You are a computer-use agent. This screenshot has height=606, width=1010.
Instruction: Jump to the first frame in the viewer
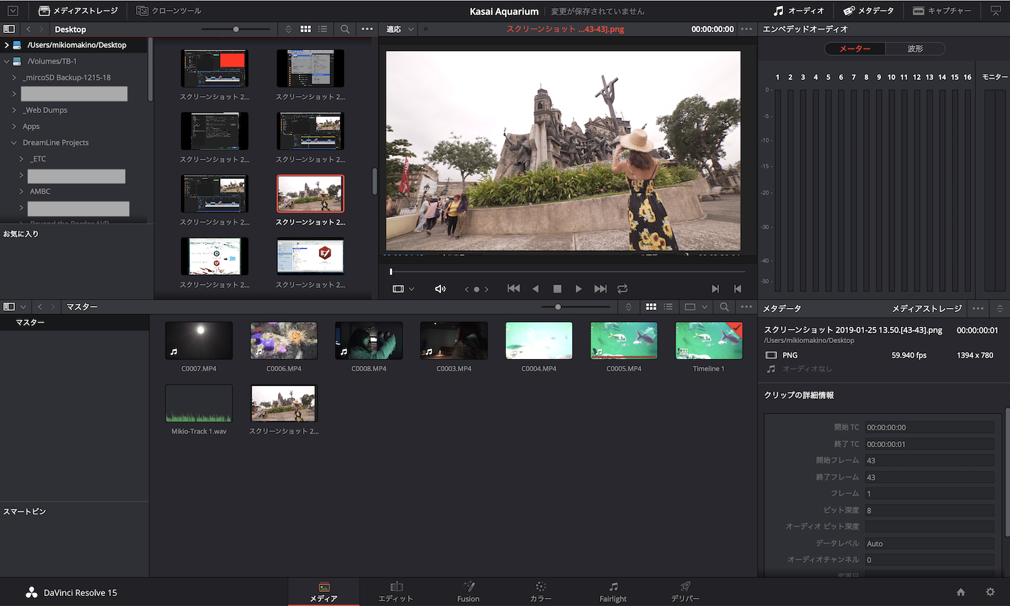(513, 289)
